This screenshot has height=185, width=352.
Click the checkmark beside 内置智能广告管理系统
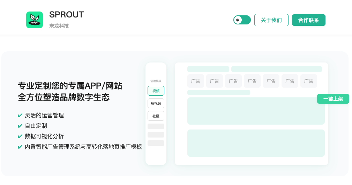tap(20, 147)
